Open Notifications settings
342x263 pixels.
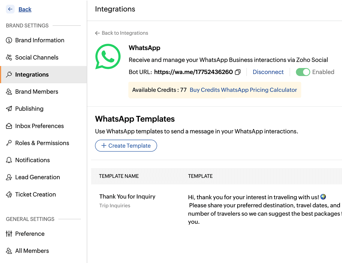(x=32, y=160)
